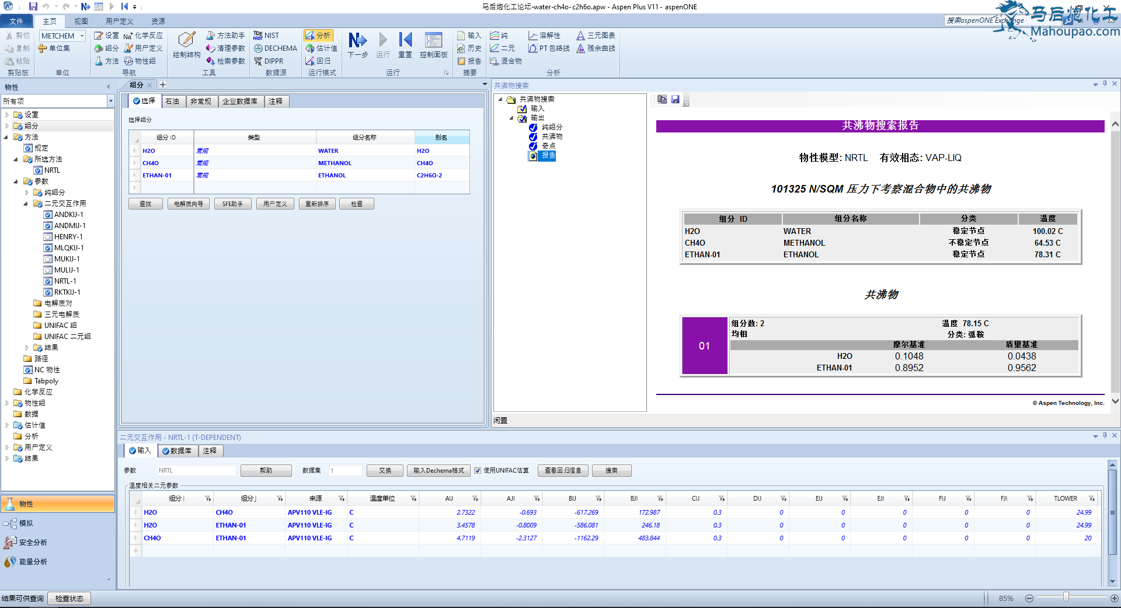
Task: Select the Regression (回归) run mode
Action: pyautogui.click(x=318, y=61)
